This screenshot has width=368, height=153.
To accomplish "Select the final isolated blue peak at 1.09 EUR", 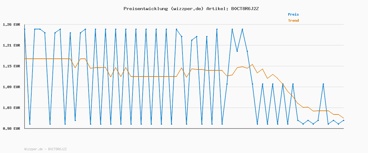I will pyautogui.click(x=323, y=84).
